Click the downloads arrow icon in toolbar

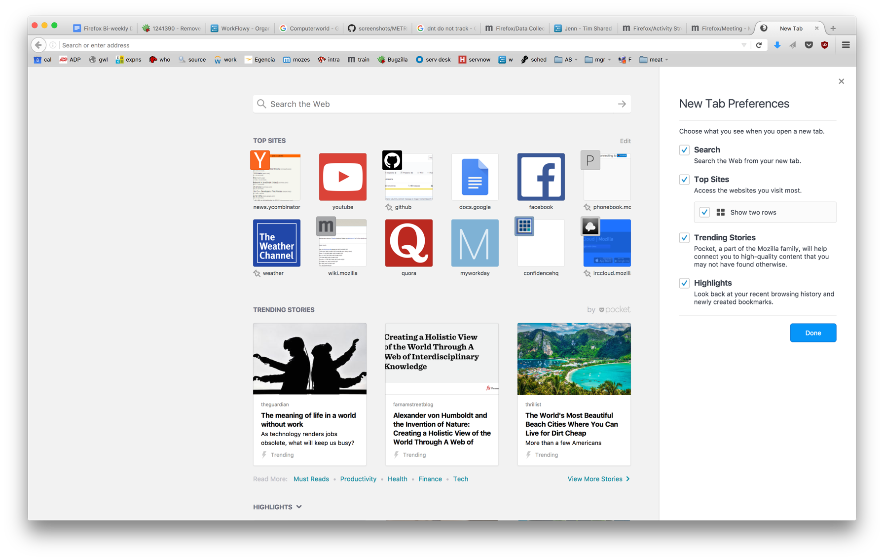click(777, 45)
